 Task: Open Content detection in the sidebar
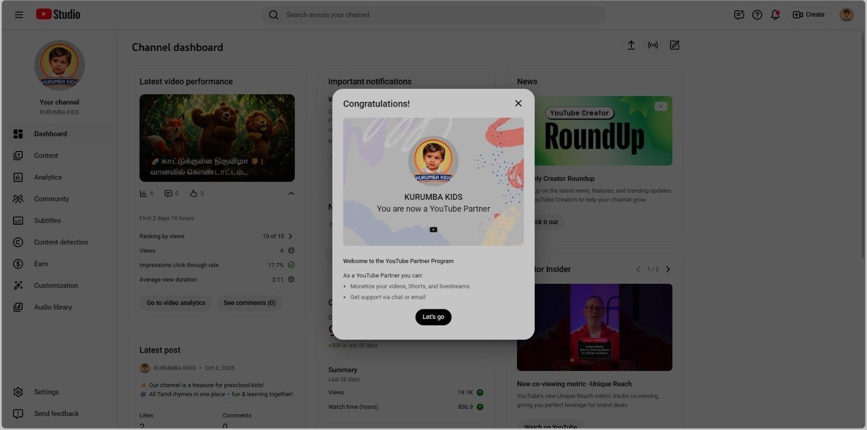[x=59, y=242]
